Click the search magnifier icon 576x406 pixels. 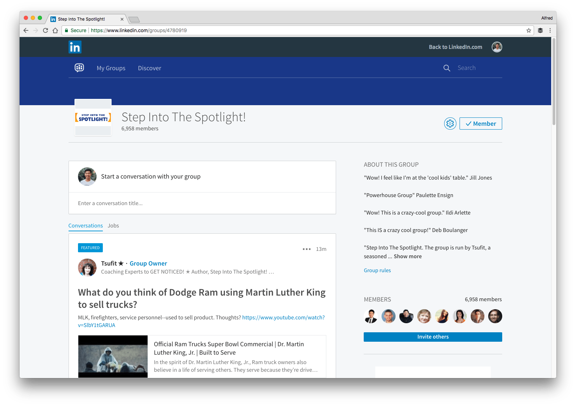click(x=447, y=68)
